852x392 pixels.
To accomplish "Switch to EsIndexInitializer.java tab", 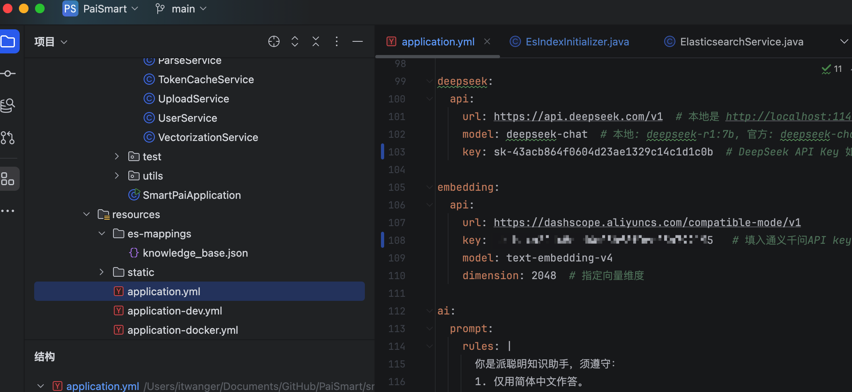I will point(577,42).
